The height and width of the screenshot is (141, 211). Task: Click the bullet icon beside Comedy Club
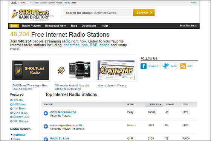tap(11, 117)
